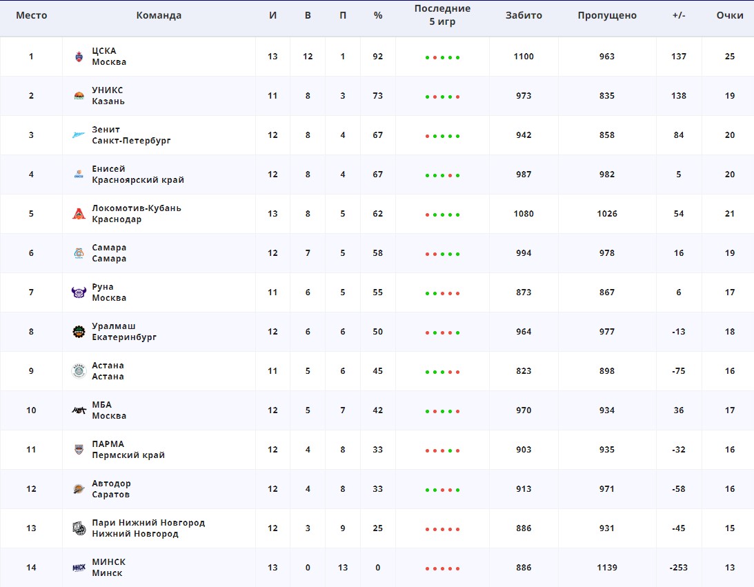754x587 pixels.
Task: Open the МИНСК team link
Action: (109, 567)
